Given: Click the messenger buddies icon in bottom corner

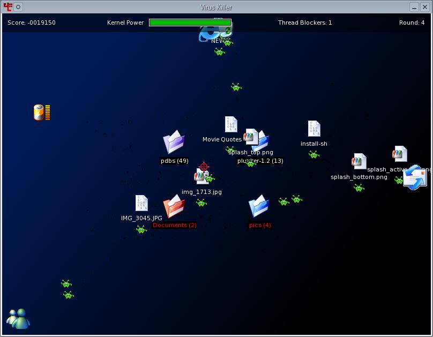Looking at the screenshot, I should (x=18, y=318).
